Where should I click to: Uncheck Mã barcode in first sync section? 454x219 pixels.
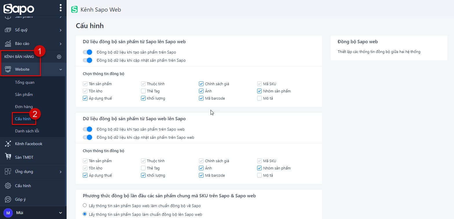(x=201, y=98)
